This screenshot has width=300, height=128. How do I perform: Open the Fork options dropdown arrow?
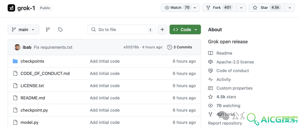point(241,8)
